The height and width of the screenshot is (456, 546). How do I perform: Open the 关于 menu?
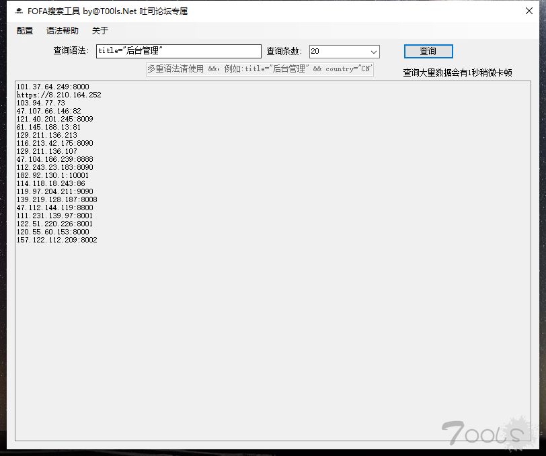[100, 31]
